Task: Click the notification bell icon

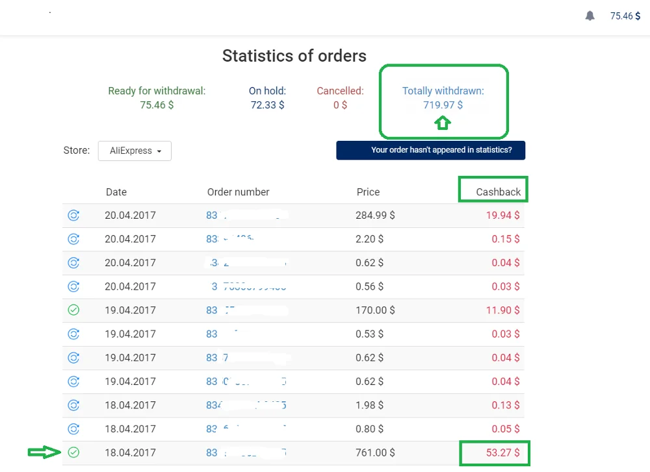Action: [x=590, y=16]
